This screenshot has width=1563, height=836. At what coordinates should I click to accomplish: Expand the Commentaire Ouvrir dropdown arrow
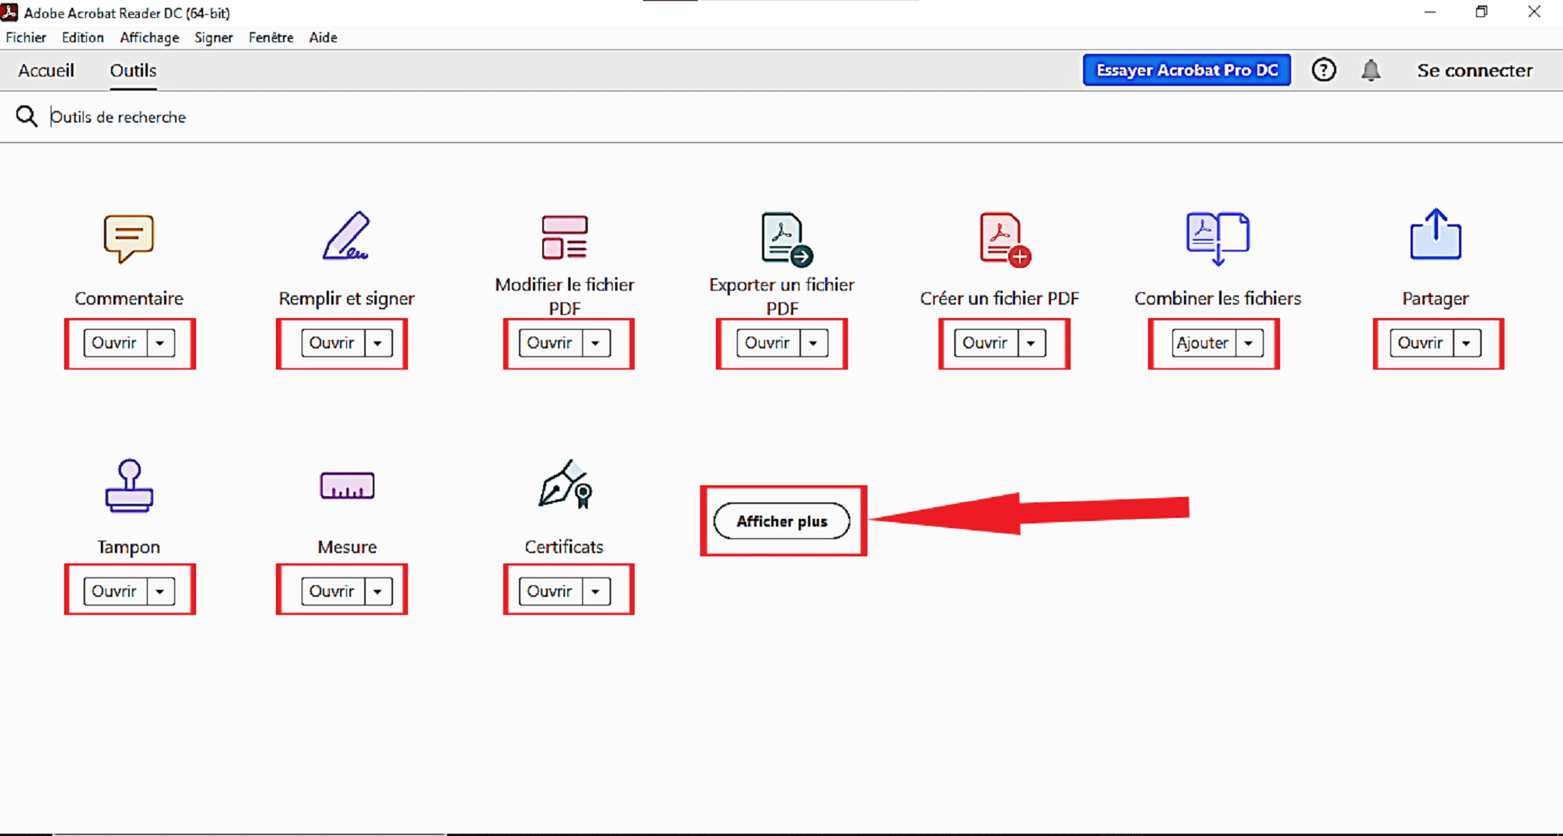pos(160,343)
